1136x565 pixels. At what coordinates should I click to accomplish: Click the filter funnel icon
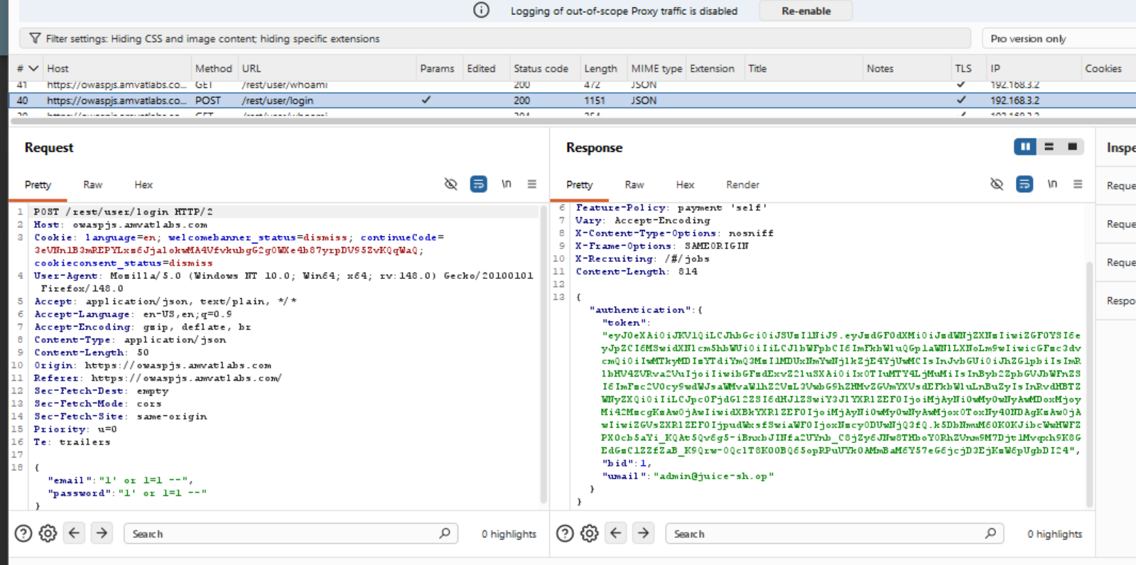pyautogui.click(x=34, y=38)
